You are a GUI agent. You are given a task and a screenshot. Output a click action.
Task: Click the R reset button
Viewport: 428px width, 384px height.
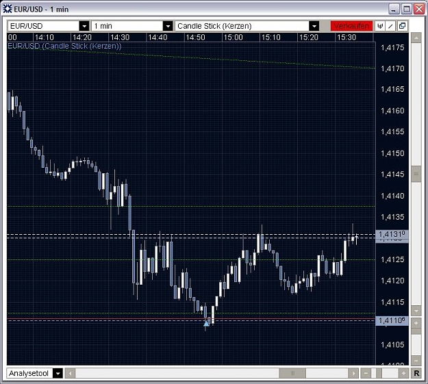tap(416, 373)
